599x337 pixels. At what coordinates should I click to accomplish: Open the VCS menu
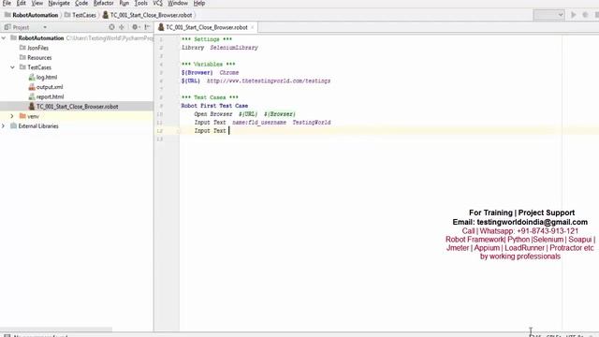(158, 3)
